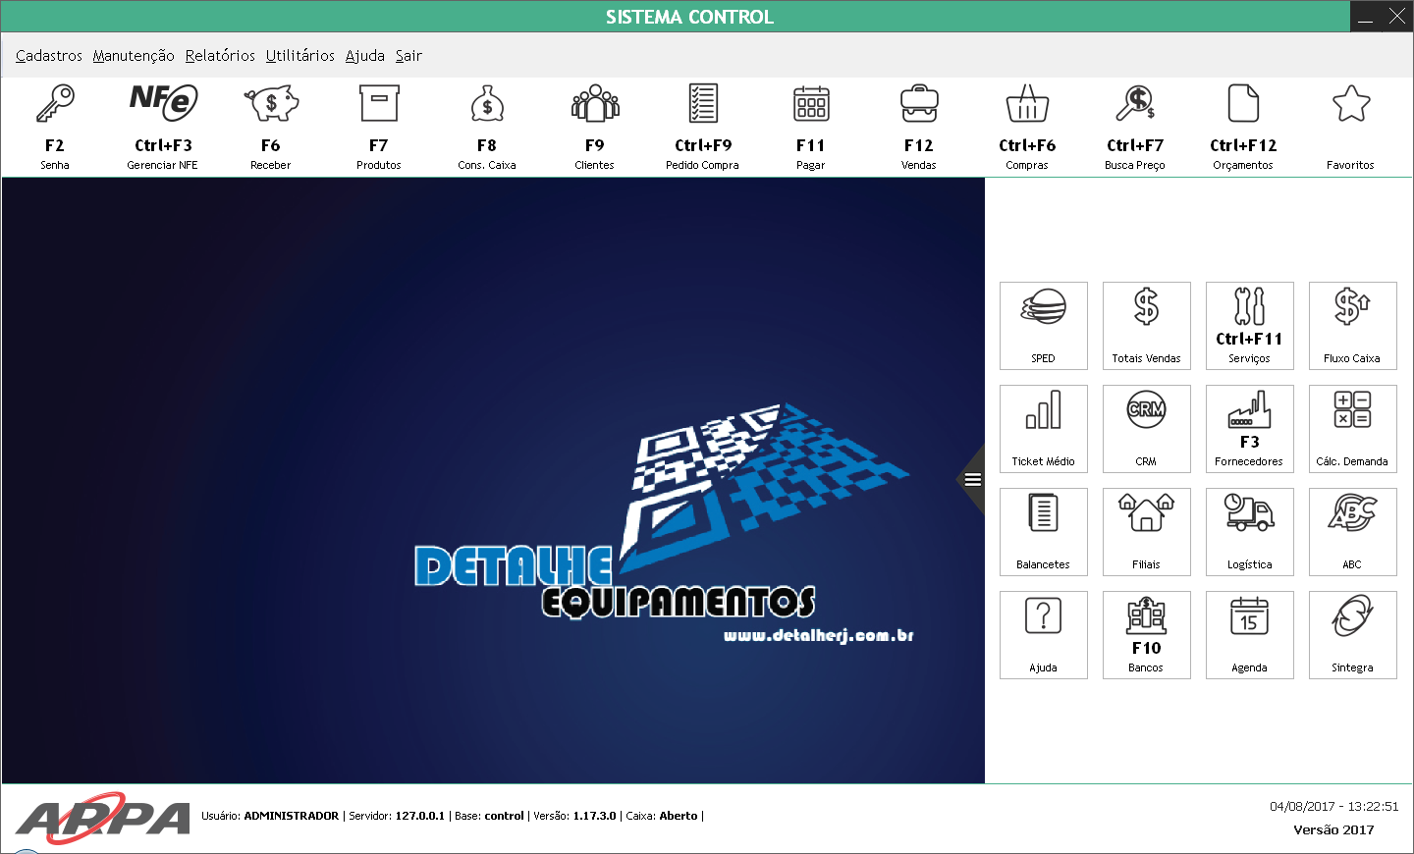
Task: Click the date and time 04/08/2017 display
Action: pyautogui.click(x=1334, y=806)
